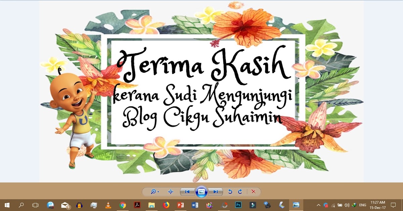403x211 pixels.
Task: Open the Action Center notifications
Action: [394, 205]
